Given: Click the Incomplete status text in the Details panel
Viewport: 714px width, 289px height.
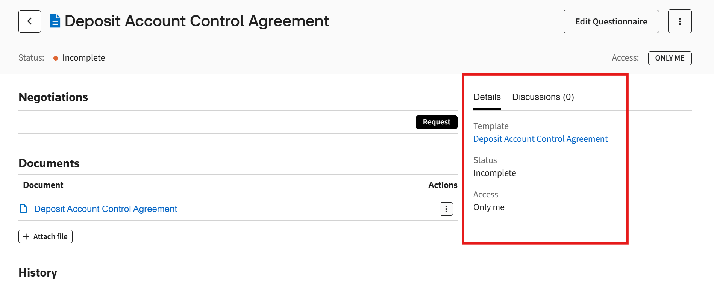Looking at the screenshot, I should pos(494,173).
